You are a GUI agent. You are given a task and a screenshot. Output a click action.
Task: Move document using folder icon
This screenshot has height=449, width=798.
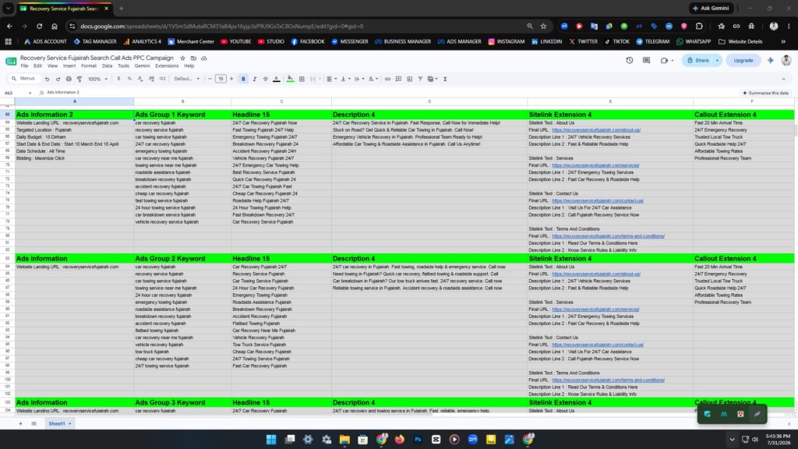193,58
